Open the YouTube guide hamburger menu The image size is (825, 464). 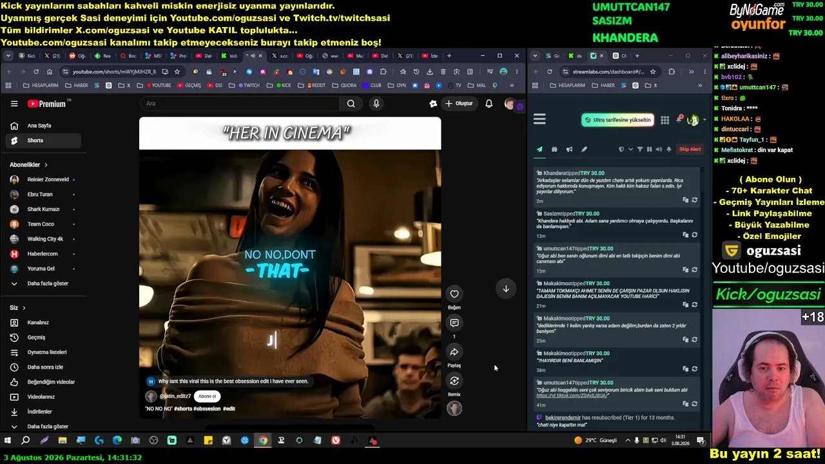(x=14, y=104)
